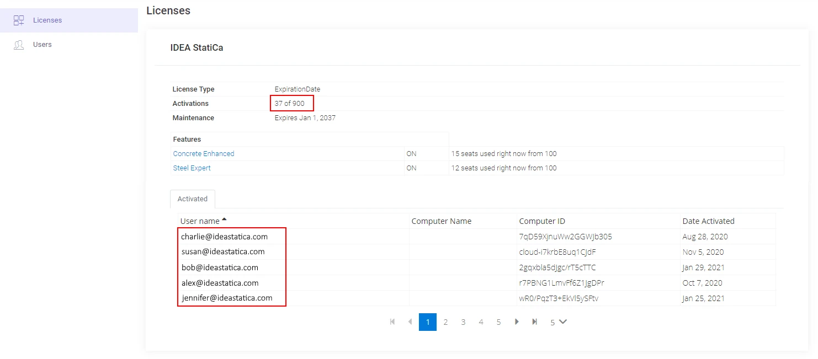The width and height of the screenshot is (818, 359).
Task: Click date Nov 5, 2020
Action: pyautogui.click(x=703, y=252)
